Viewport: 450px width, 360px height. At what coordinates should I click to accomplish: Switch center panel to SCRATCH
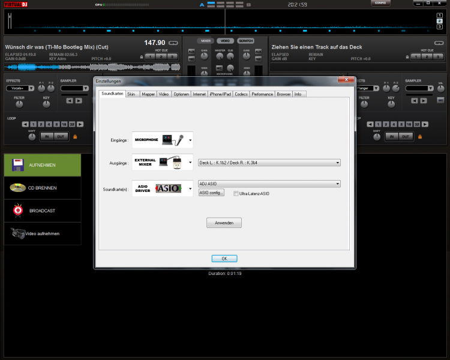[246, 41]
